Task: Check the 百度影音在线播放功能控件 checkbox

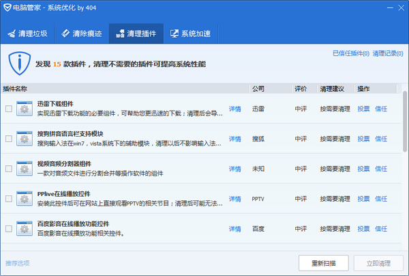Action: tap(9, 229)
